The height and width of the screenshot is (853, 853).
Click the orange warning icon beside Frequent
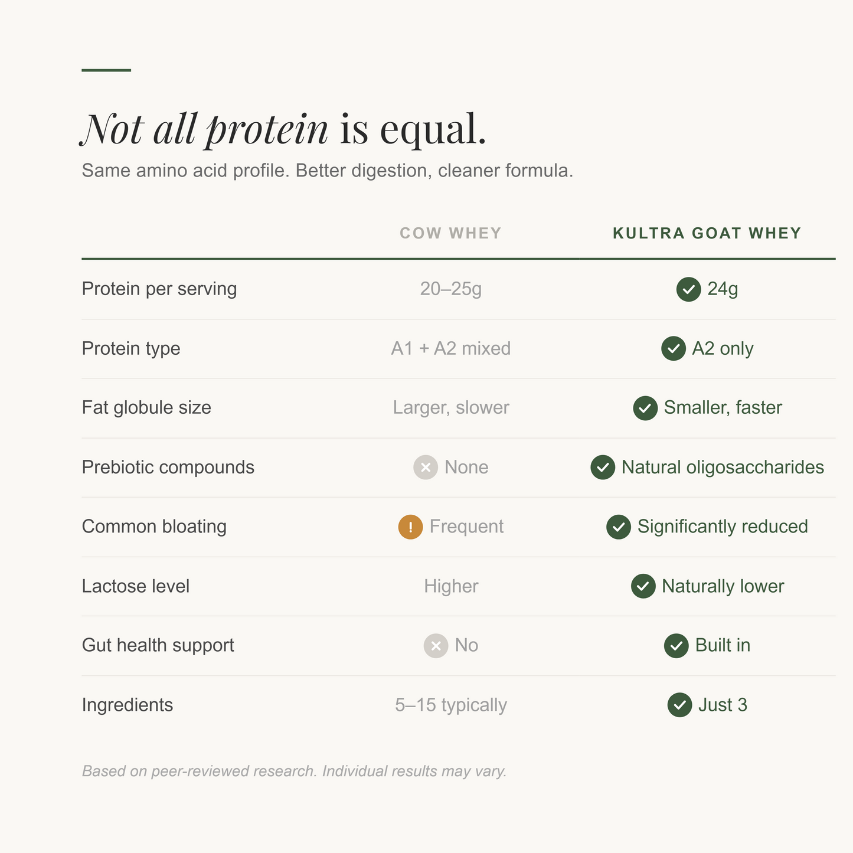click(410, 527)
